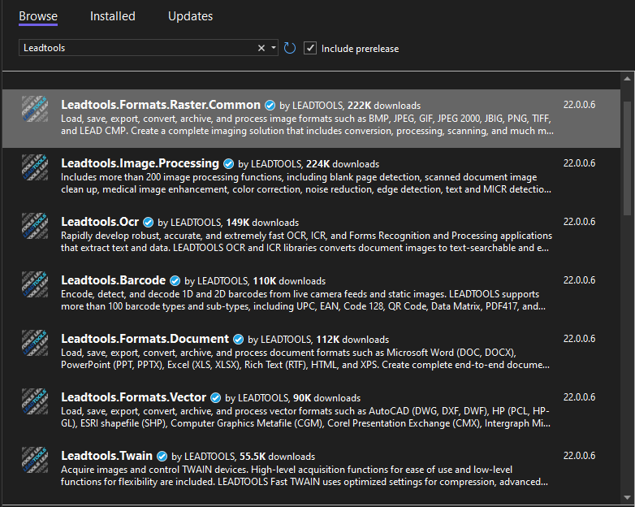The width and height of the screenshot is (635, 507).
Task: Select the Leadtools.Twain package title
Action: point(107,456)
